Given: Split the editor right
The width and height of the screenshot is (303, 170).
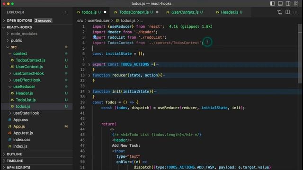Looking at the screenshot, I should pyautogui.click(x=287, y=12).
